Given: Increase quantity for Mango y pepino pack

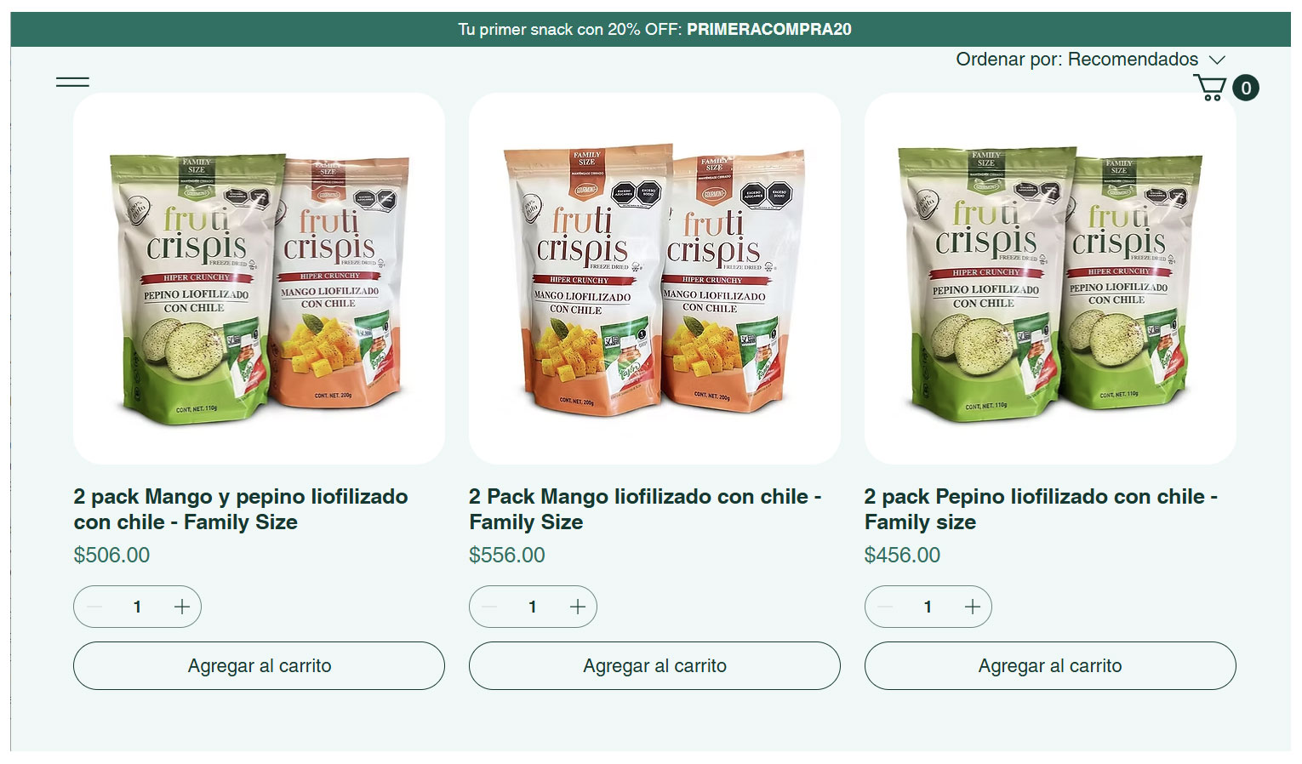Looking at the screenshot, I should click(182, 607).
